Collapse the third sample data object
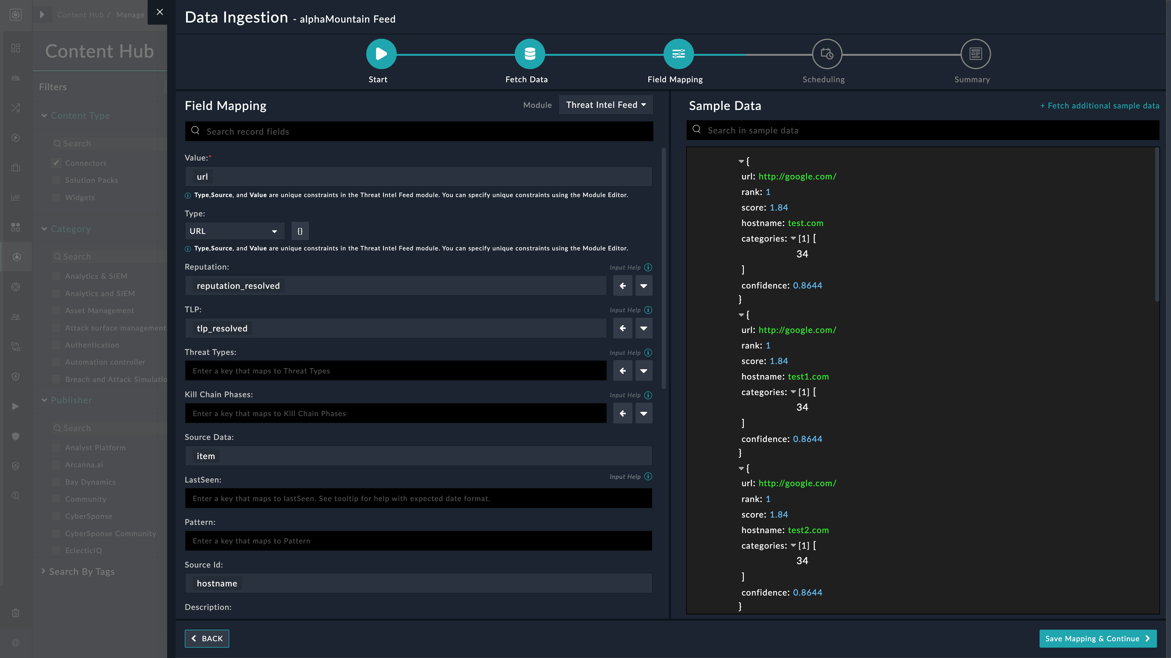 (741, 468)
